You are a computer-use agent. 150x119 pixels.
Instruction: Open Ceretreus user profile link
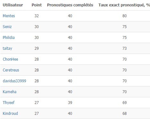tap(11, 70)
